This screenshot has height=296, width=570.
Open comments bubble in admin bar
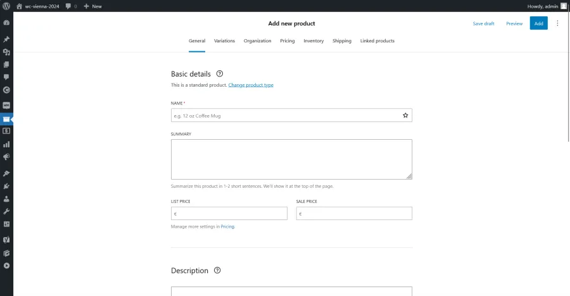click(71, 6)
